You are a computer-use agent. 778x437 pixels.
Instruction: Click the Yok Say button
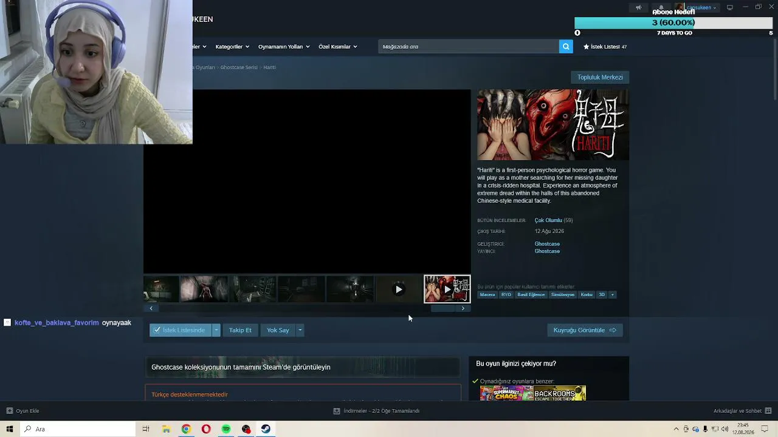click(278, 330)
